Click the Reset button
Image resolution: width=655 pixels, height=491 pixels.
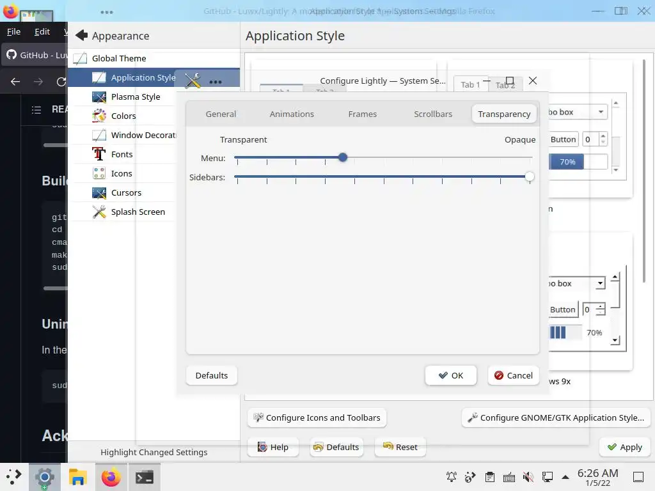[x=400, y=447]
